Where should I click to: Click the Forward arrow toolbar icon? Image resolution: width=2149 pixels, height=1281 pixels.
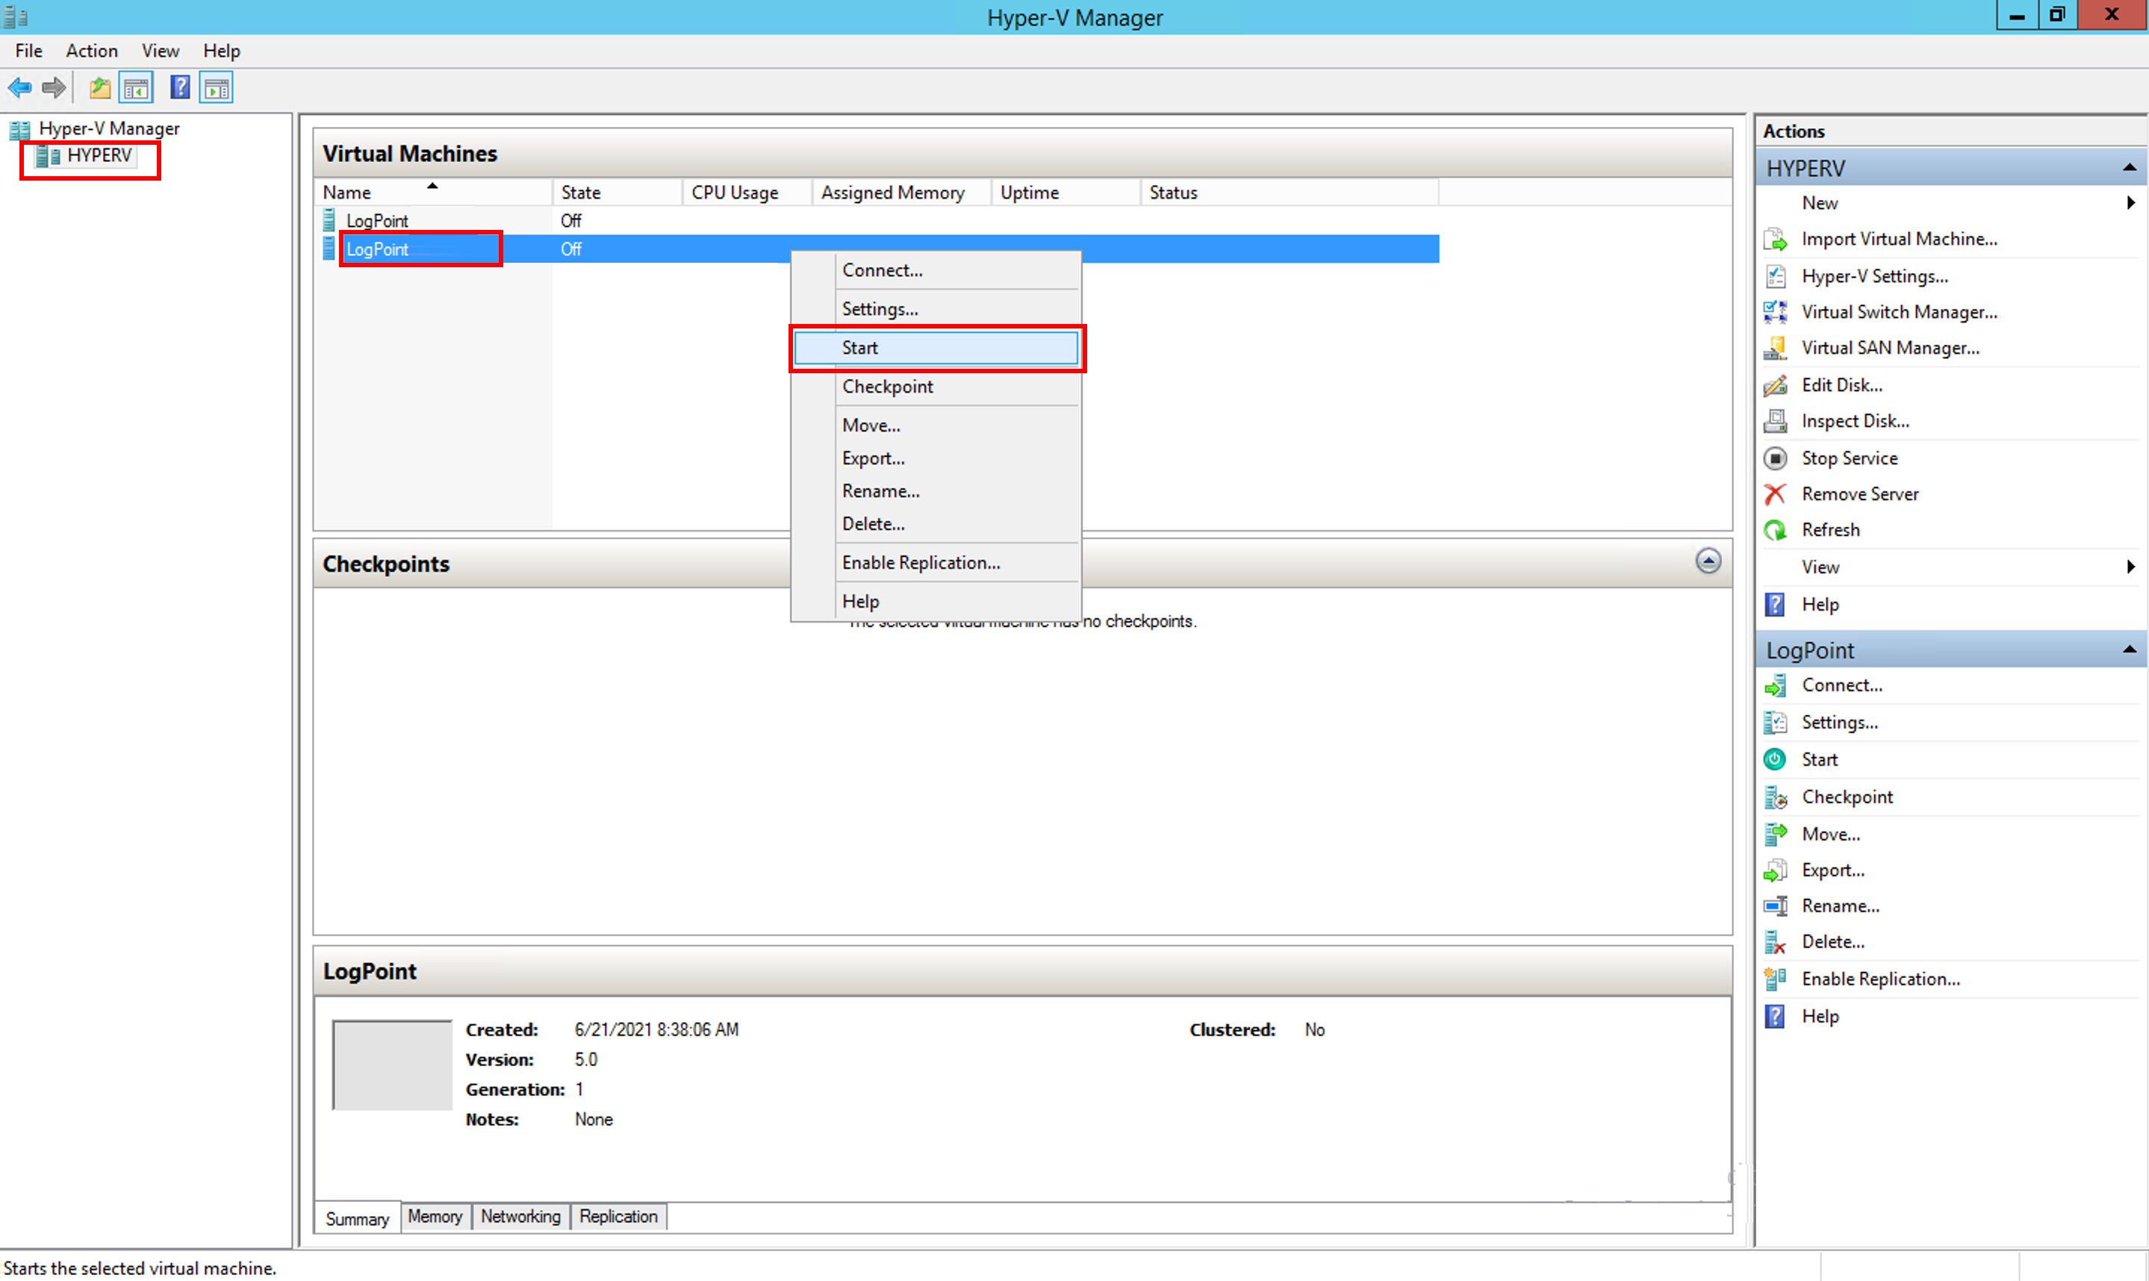55,87
